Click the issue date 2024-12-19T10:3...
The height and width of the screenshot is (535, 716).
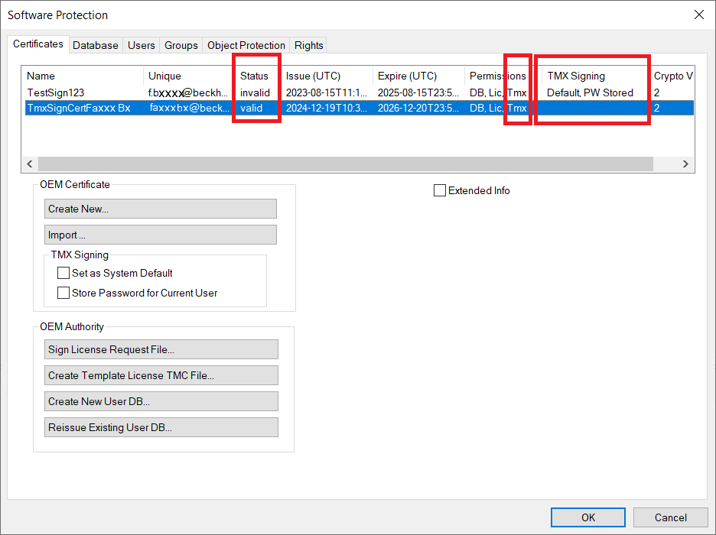pos(327,108)
